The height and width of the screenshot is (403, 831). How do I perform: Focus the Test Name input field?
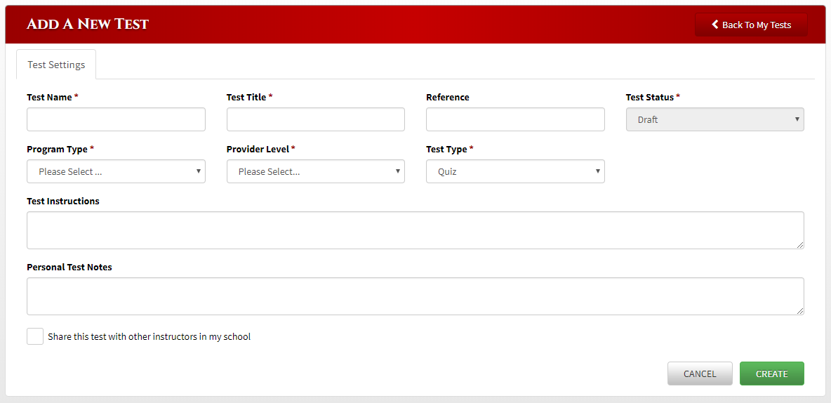[116, 119]
